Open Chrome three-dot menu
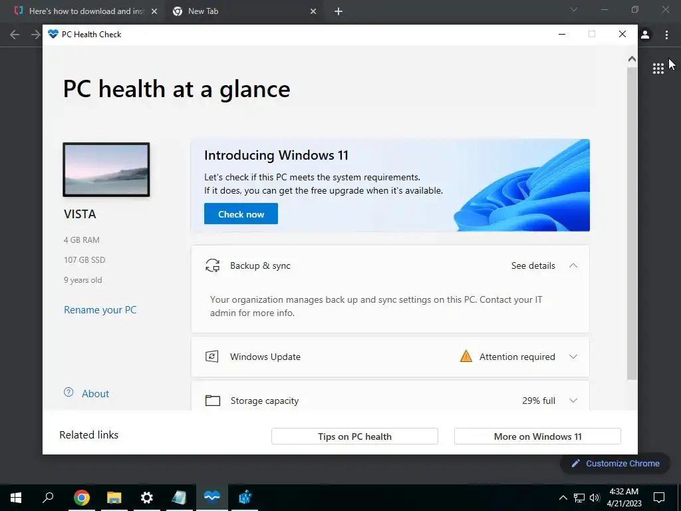Image resolution: width=681 pixels, height=511 pixels. pos(666,35)
